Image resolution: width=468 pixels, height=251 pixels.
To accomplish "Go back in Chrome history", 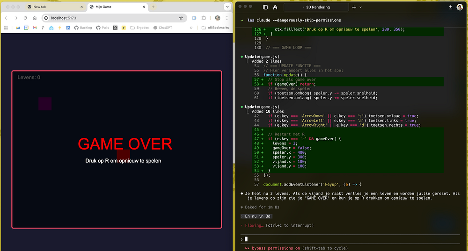I will (7, 18).
